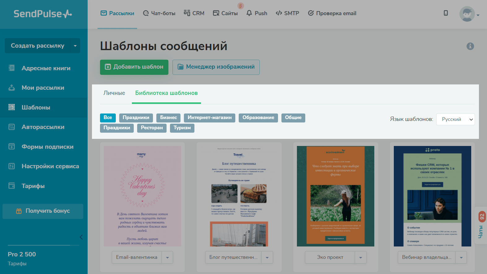The width and height of the screenshot is (487, 274).
Task: Click the user avatar icon
Action: point(467,14)
